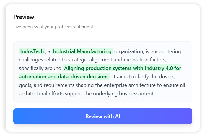Click the Preview heading
Viewport: 205px width, 136px height.
click(x=24, y=17)
